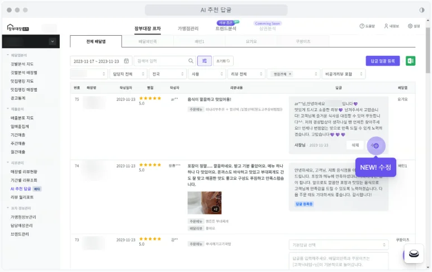Open 광고통계 in the sidebar

[18, 98]
